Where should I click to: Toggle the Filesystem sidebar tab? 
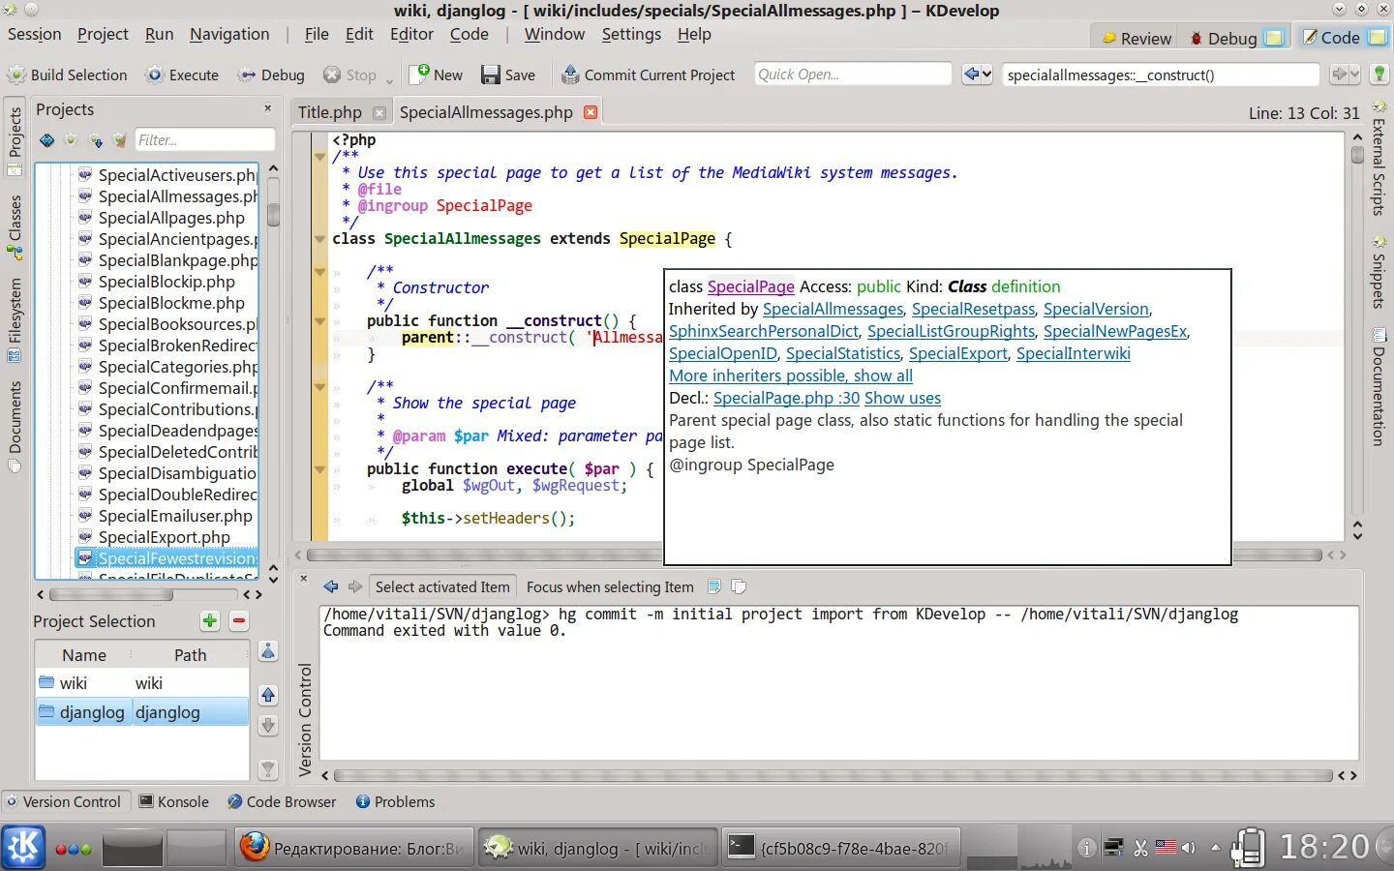click(x=15, y=319)
